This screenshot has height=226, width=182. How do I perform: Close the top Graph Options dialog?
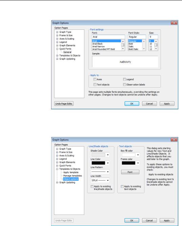tap(174, 23)
